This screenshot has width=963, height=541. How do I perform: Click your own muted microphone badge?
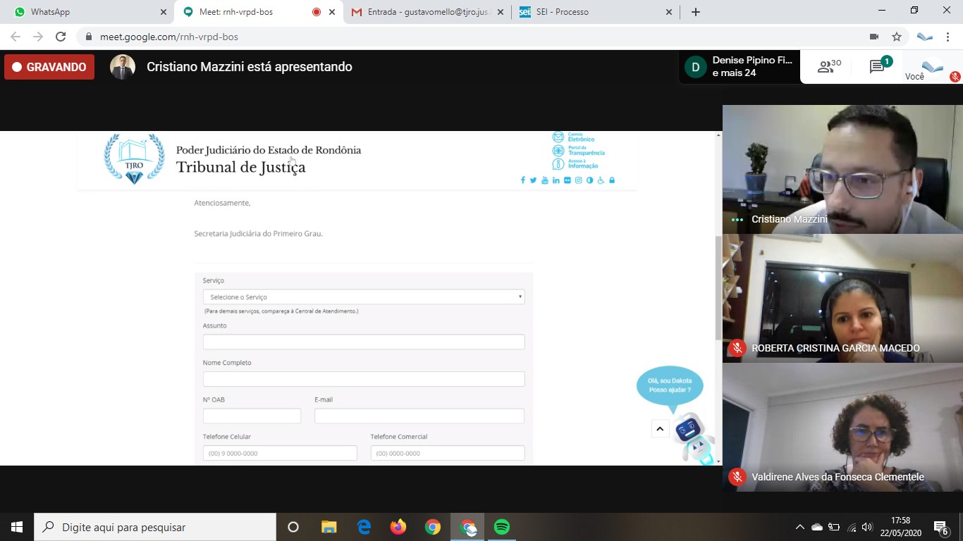pyautogui.click(x=955, y=76)
